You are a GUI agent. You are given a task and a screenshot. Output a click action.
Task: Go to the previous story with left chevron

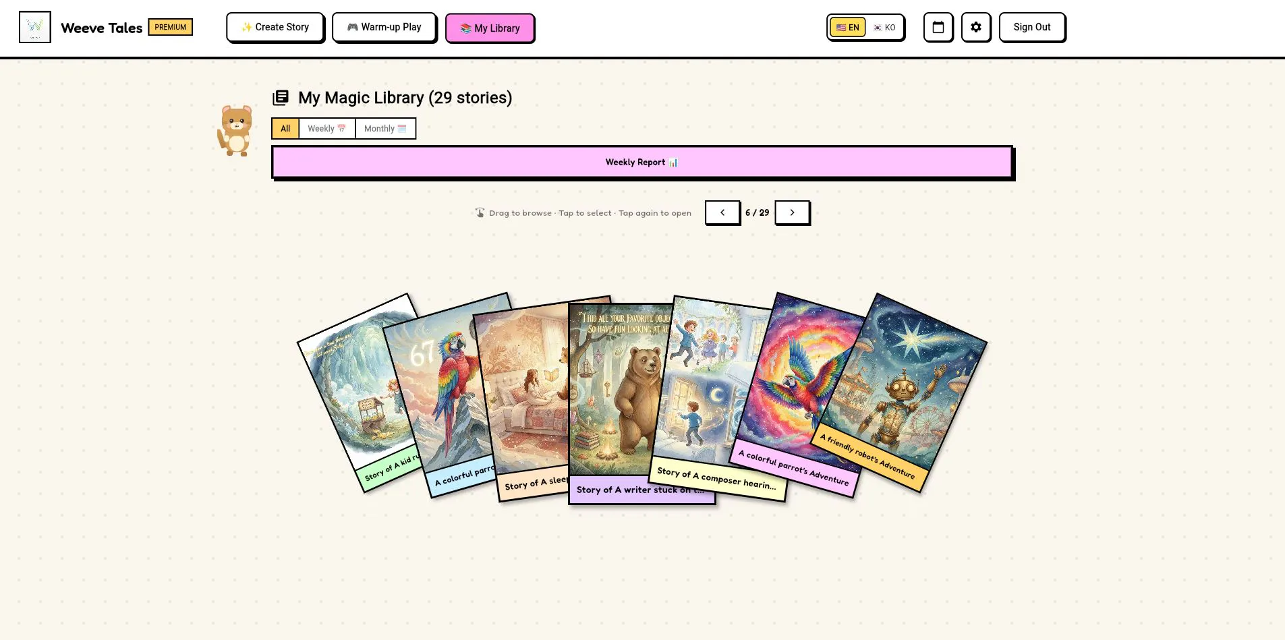tap(722, 212)
